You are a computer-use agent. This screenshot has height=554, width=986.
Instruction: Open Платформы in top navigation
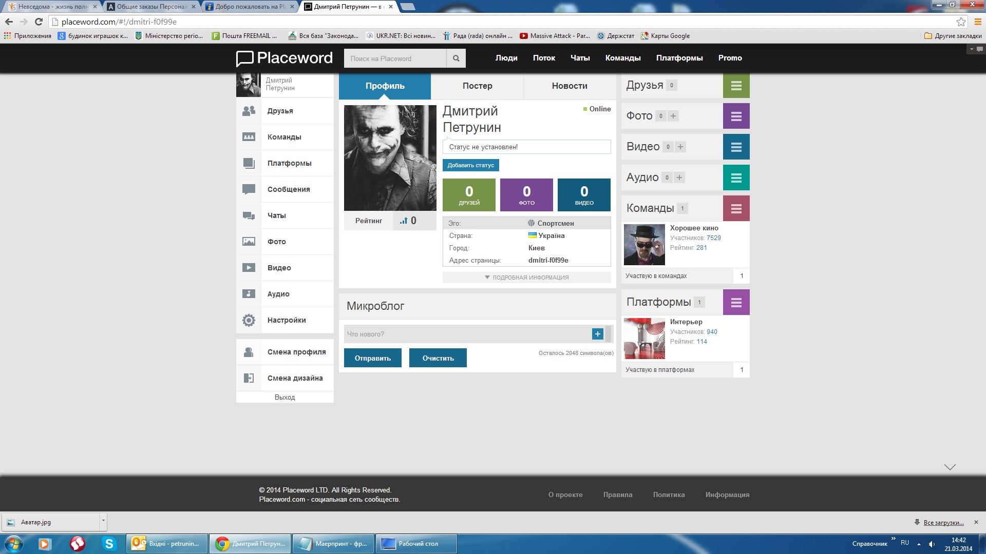click(x=679, y=58)
